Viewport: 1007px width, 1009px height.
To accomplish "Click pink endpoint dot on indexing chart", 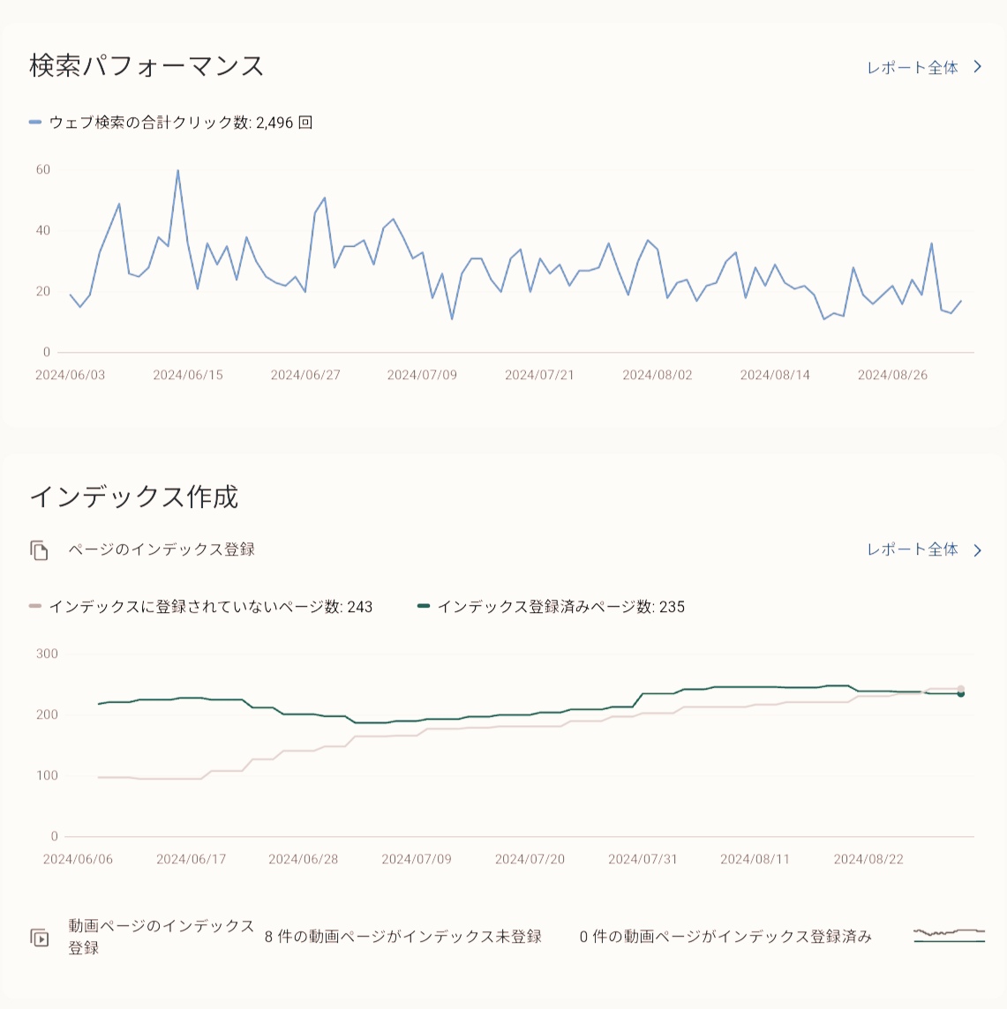I will (x=961, y=689).
